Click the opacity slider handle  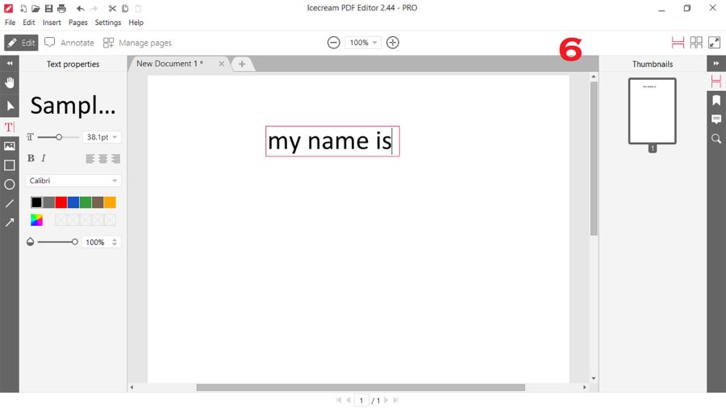click(x=74, y=242)
